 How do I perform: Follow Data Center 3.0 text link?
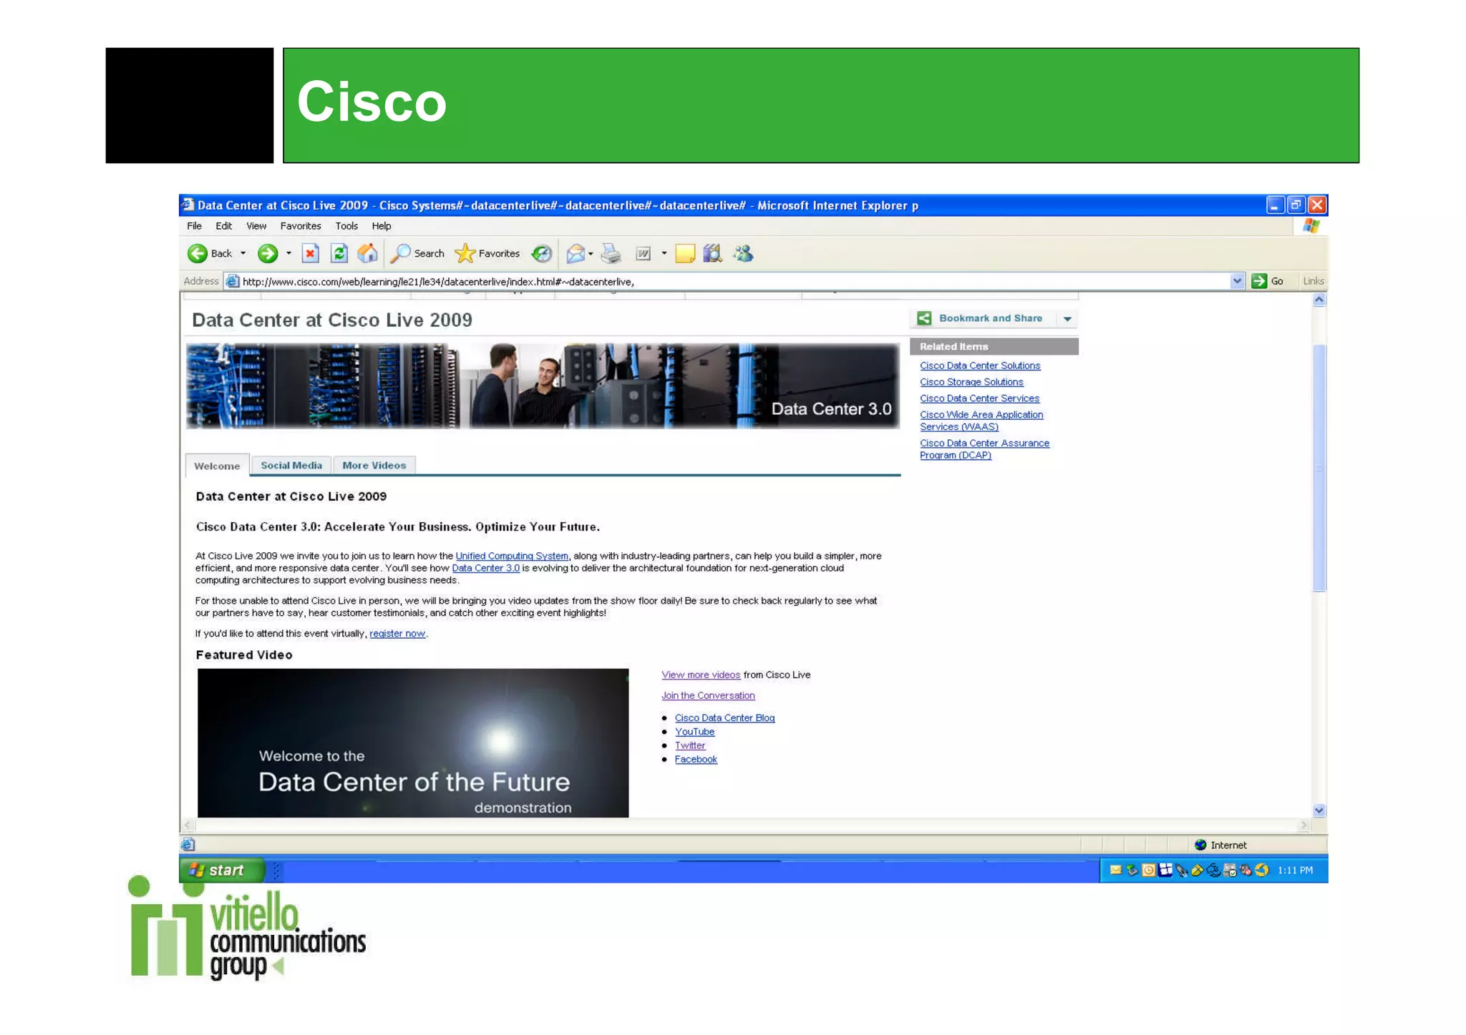coord(485,568)
